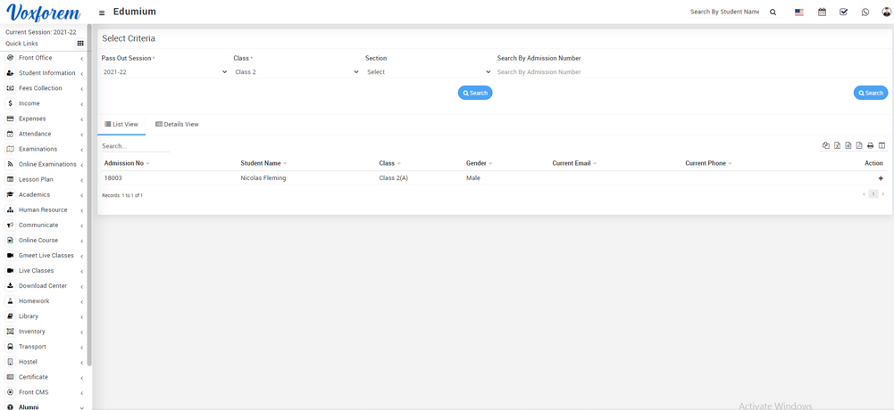This screenshot has height=410, width=894.
Task: Export the table to Excel
Action: pyautogui.click(x=837, y=145)
